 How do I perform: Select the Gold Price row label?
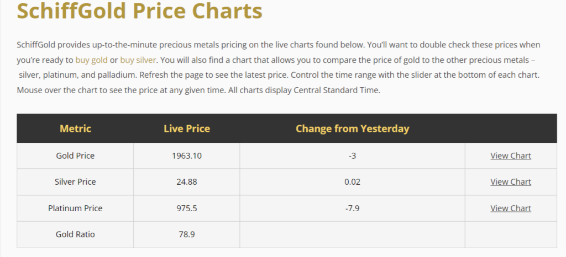click(x=75, y=156)
